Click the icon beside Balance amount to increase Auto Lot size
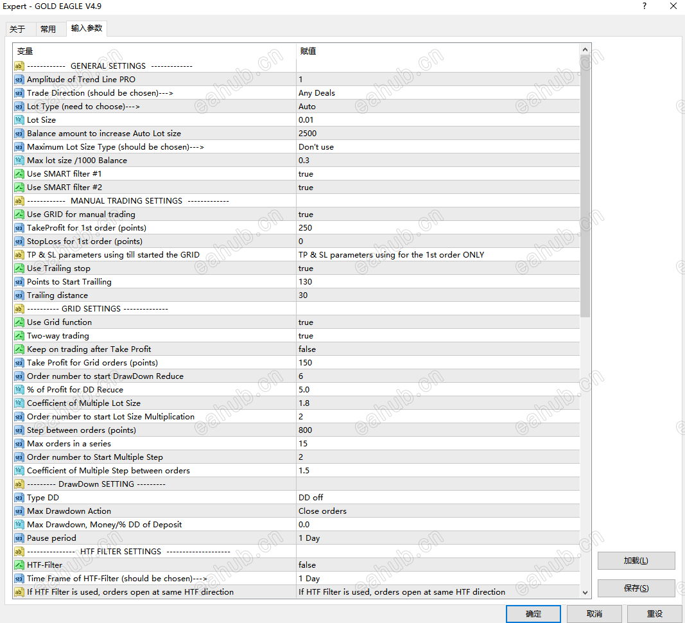 [x=19, y=134]
